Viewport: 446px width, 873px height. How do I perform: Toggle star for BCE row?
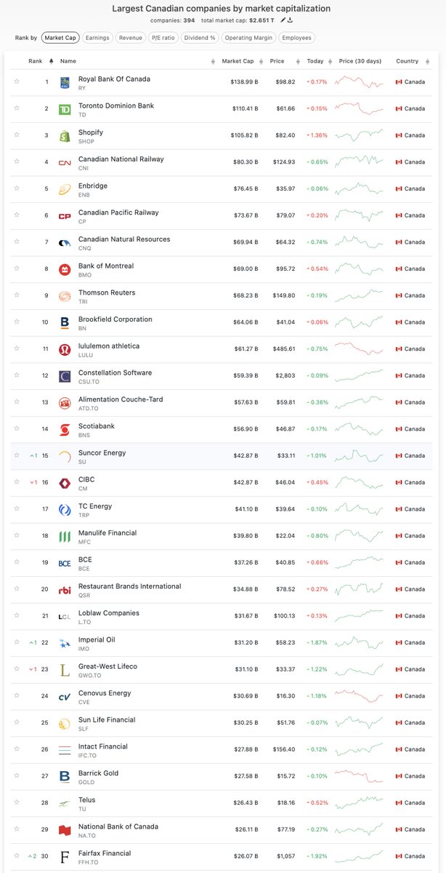click(17, 563)
